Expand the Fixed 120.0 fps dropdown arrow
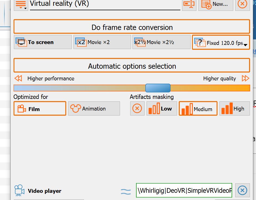Screen dimensions: 256x200 coord(245,45)
